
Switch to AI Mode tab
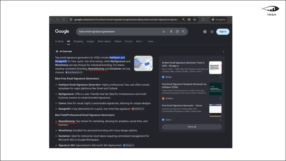click(59, 41)
